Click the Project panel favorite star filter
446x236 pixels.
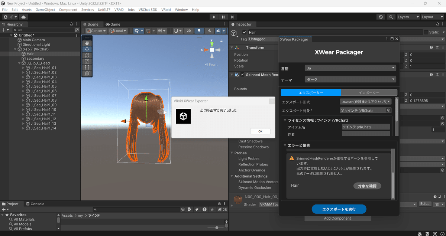tap(212, 210)
